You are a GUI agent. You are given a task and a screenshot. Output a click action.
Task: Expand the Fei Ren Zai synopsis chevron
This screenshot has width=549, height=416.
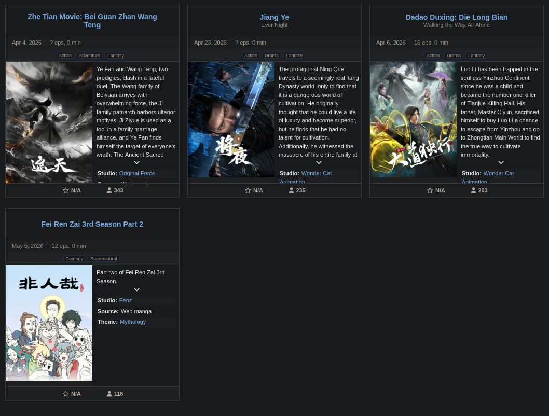point(136,290)
